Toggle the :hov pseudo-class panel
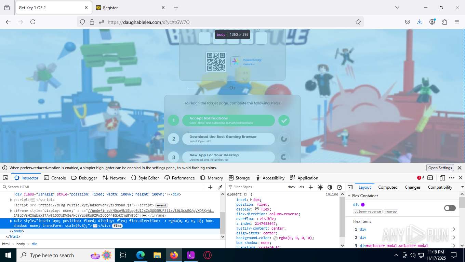465x262 pixels. point(292,187)
